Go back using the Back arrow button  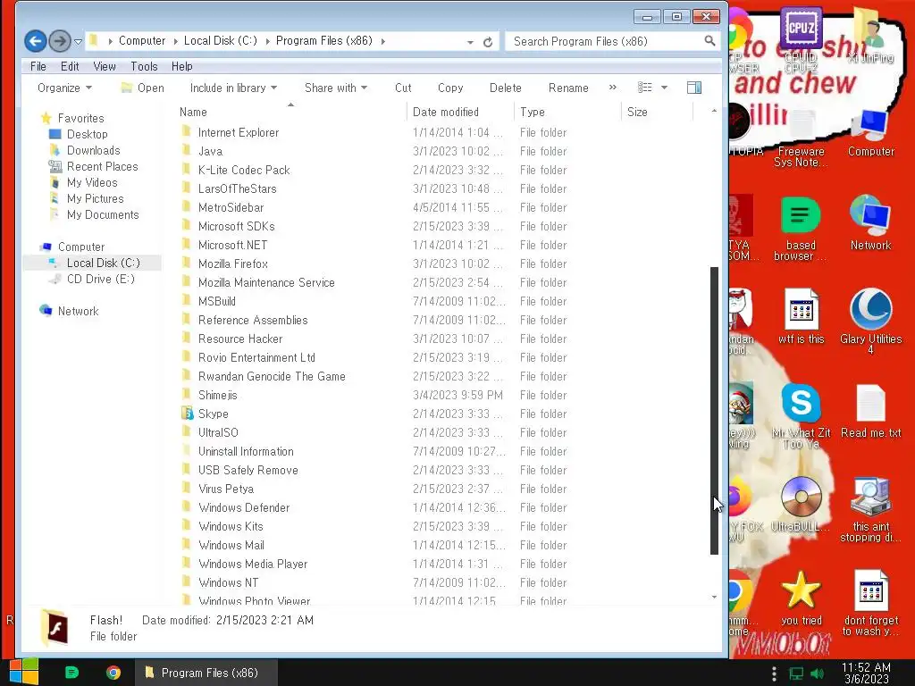pos(36,41)
